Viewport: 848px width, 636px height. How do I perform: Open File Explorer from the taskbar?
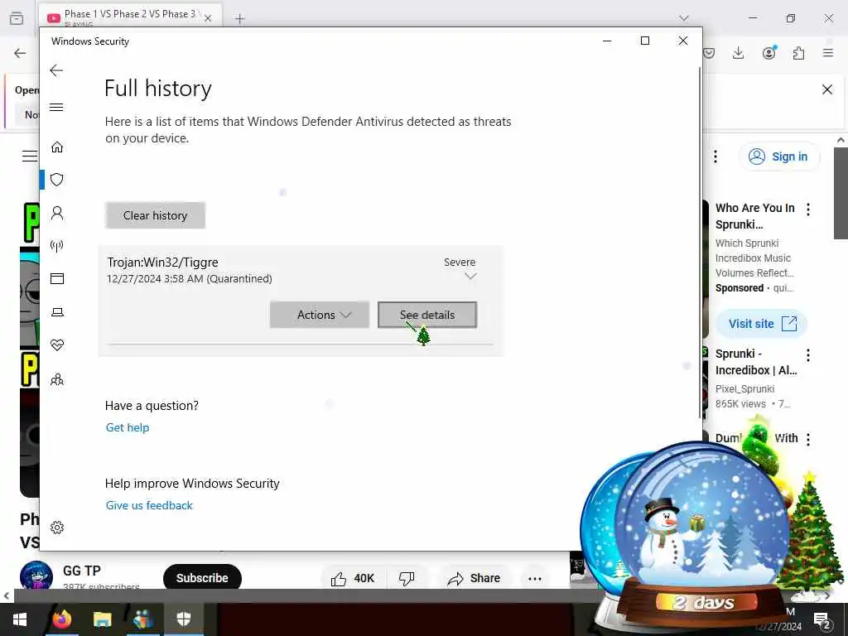[x=102, y=619]
